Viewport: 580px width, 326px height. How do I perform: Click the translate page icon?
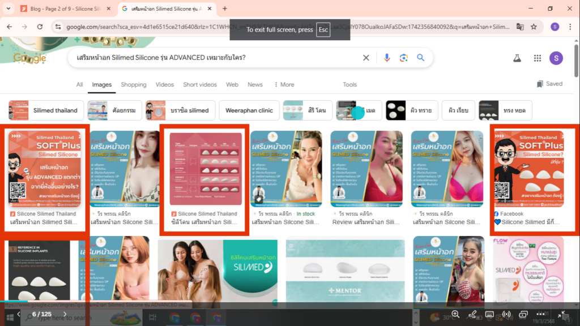pos(519,27)
